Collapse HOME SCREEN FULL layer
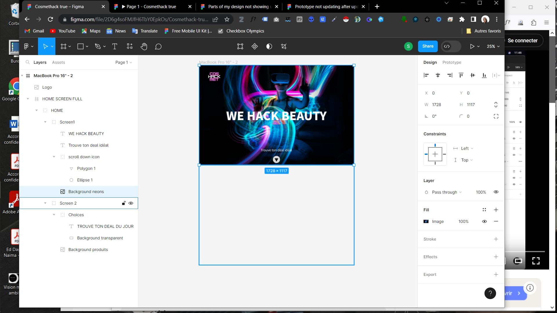The width and height of the screenshot is (557, 313). pos(28,99)
